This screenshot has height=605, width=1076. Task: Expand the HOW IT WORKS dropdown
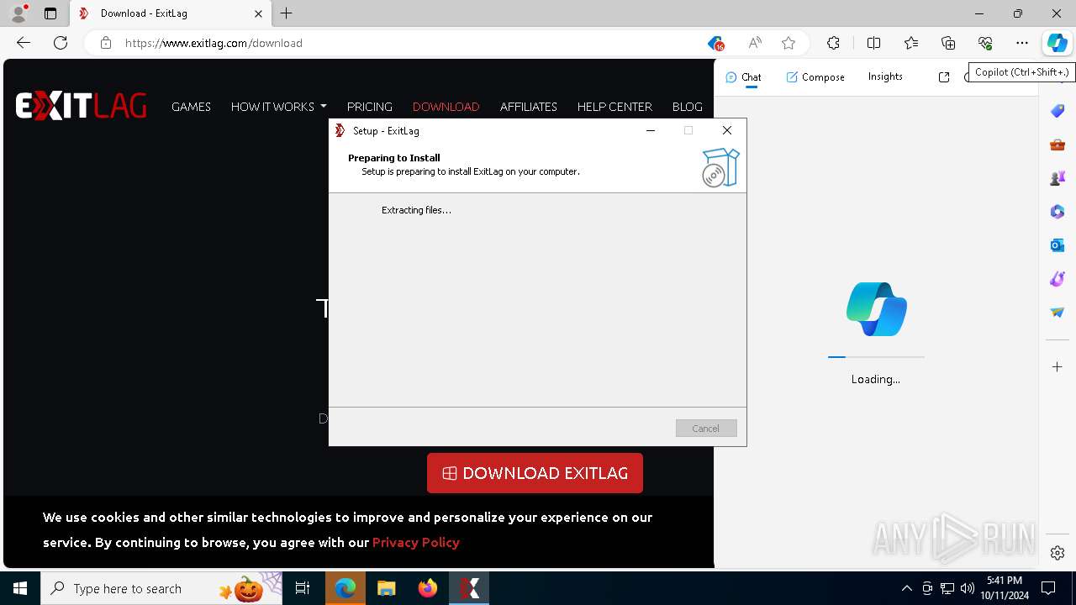(x=278, y=107)
